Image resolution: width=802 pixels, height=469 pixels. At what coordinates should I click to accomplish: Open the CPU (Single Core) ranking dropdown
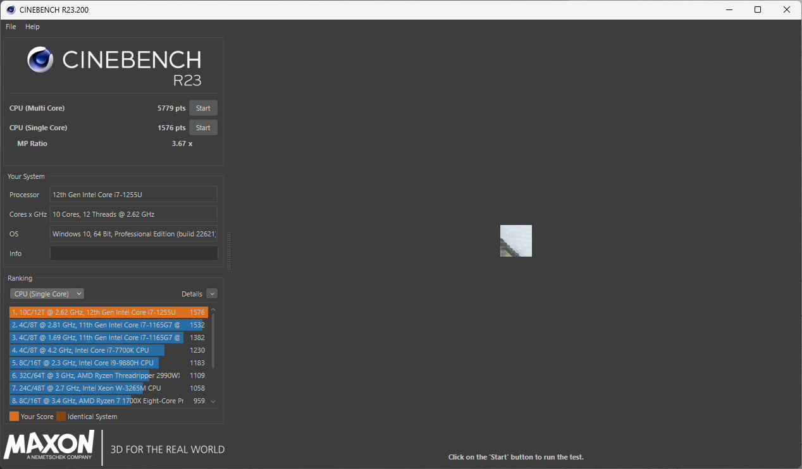click(47, 294)
